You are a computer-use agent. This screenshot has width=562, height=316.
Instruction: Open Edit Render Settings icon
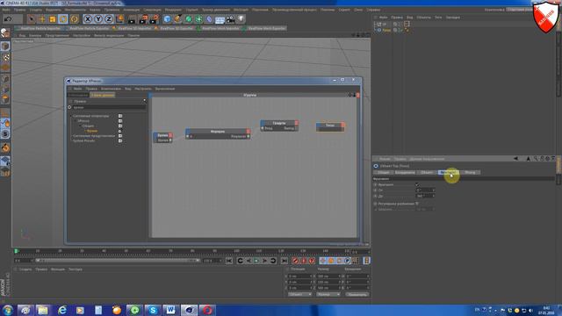(154, 19)
